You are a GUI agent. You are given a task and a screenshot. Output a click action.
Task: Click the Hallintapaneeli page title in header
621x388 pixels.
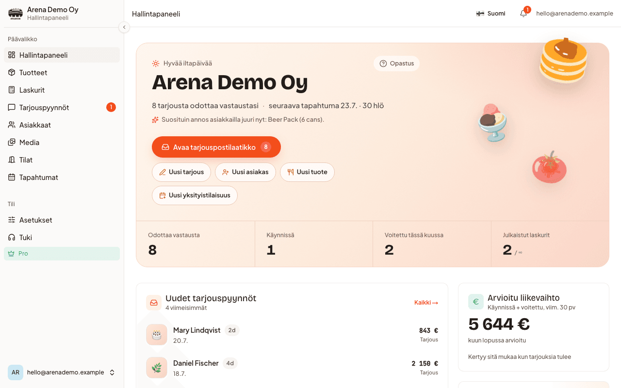156,14
